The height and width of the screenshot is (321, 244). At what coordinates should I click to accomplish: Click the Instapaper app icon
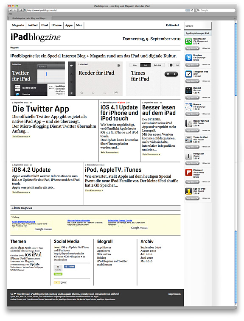tap(188, 156)
